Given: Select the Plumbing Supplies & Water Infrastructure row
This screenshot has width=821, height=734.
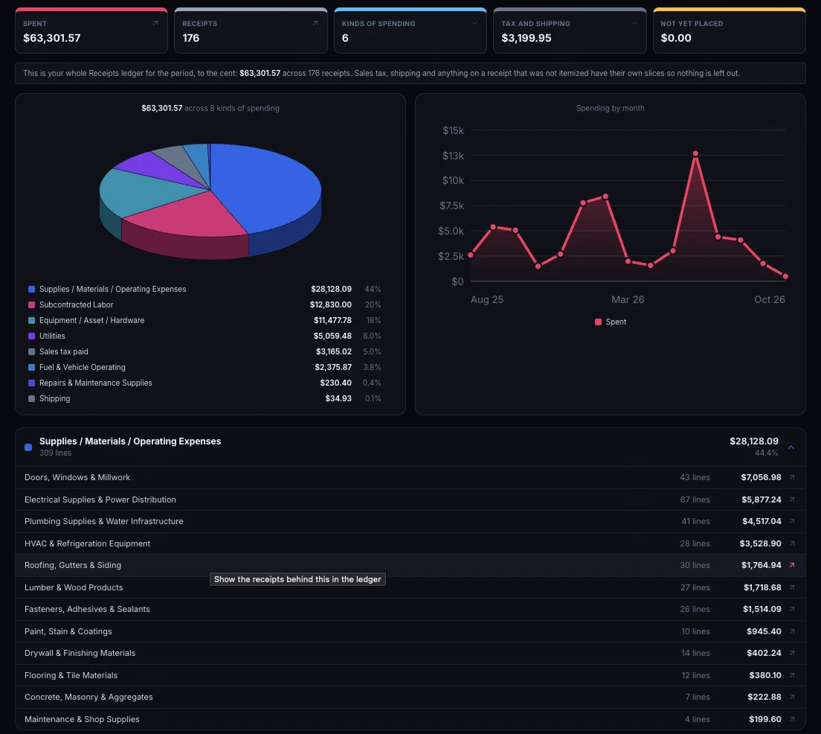Looking at the screenshot, I should [410, 522].
